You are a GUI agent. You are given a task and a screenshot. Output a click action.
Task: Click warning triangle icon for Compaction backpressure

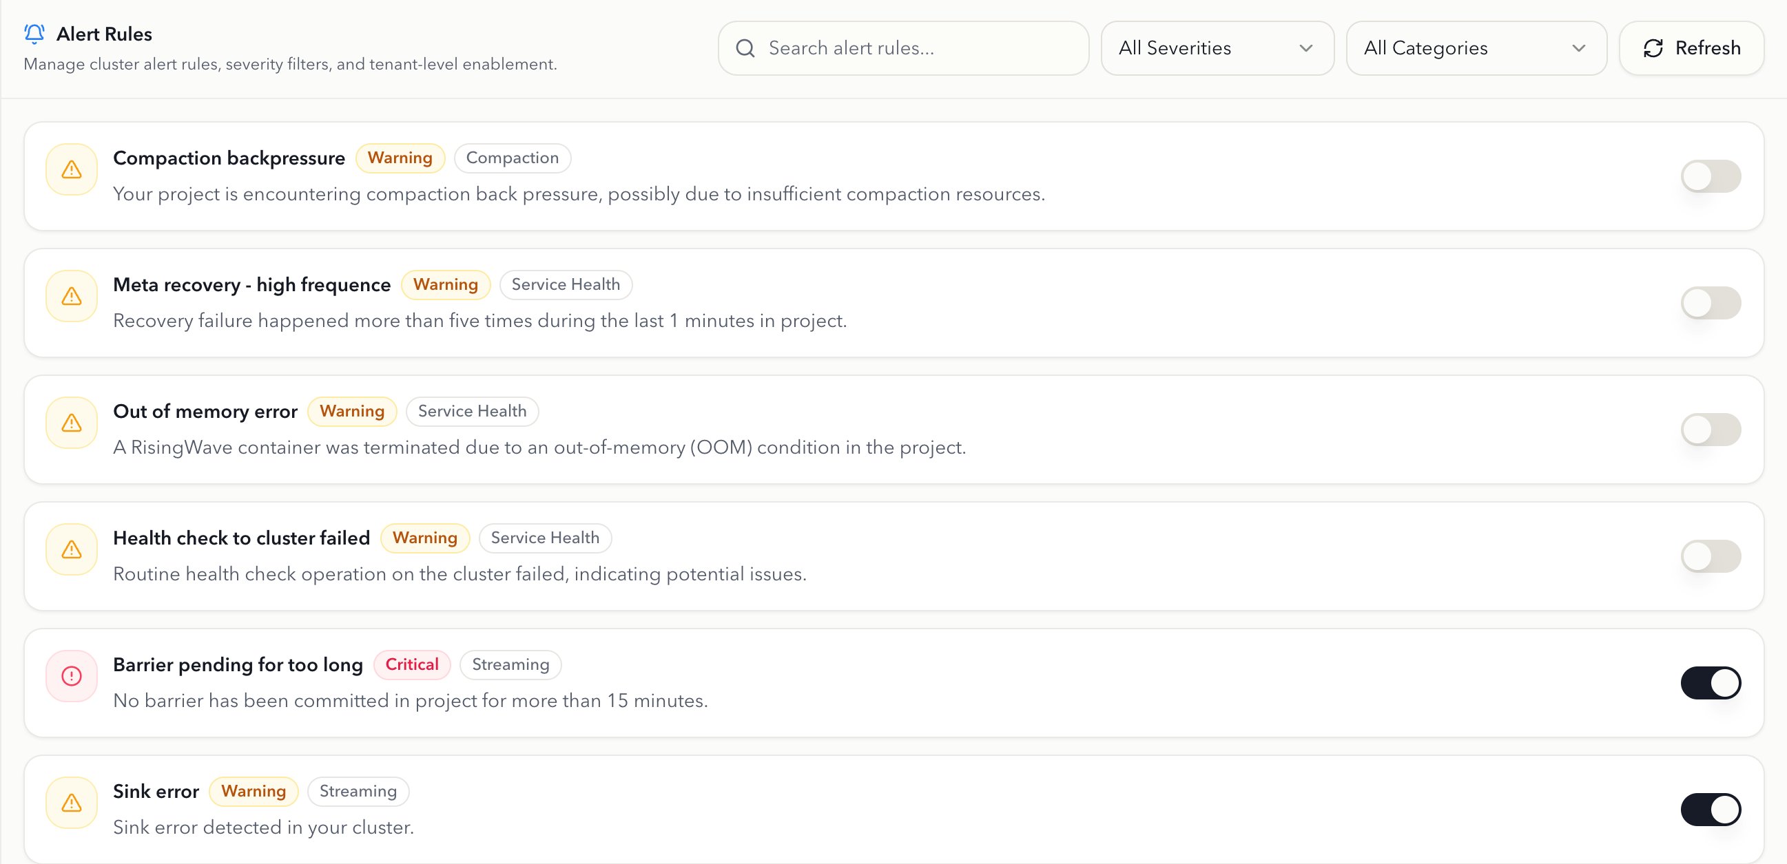(x=72, y=169)
